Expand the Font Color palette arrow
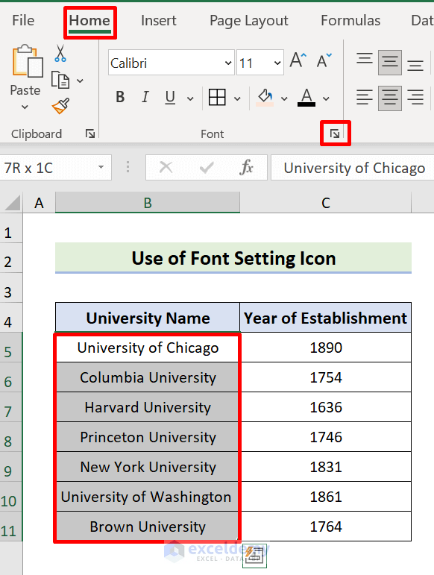The height and width of the screenshot is (575, 434). pos(326,98)
